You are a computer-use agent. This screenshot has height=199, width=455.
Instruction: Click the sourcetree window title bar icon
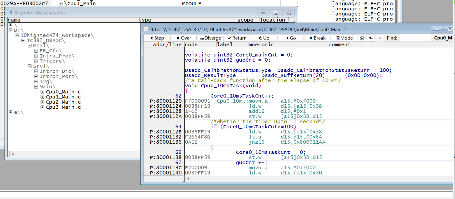(x=11, y=13)
